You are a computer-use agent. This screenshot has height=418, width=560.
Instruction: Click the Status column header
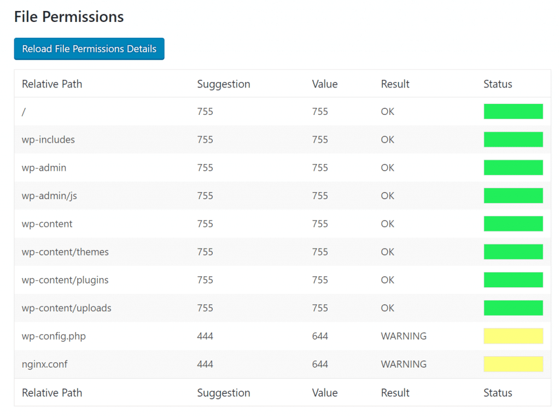click(x=498, y=84)
